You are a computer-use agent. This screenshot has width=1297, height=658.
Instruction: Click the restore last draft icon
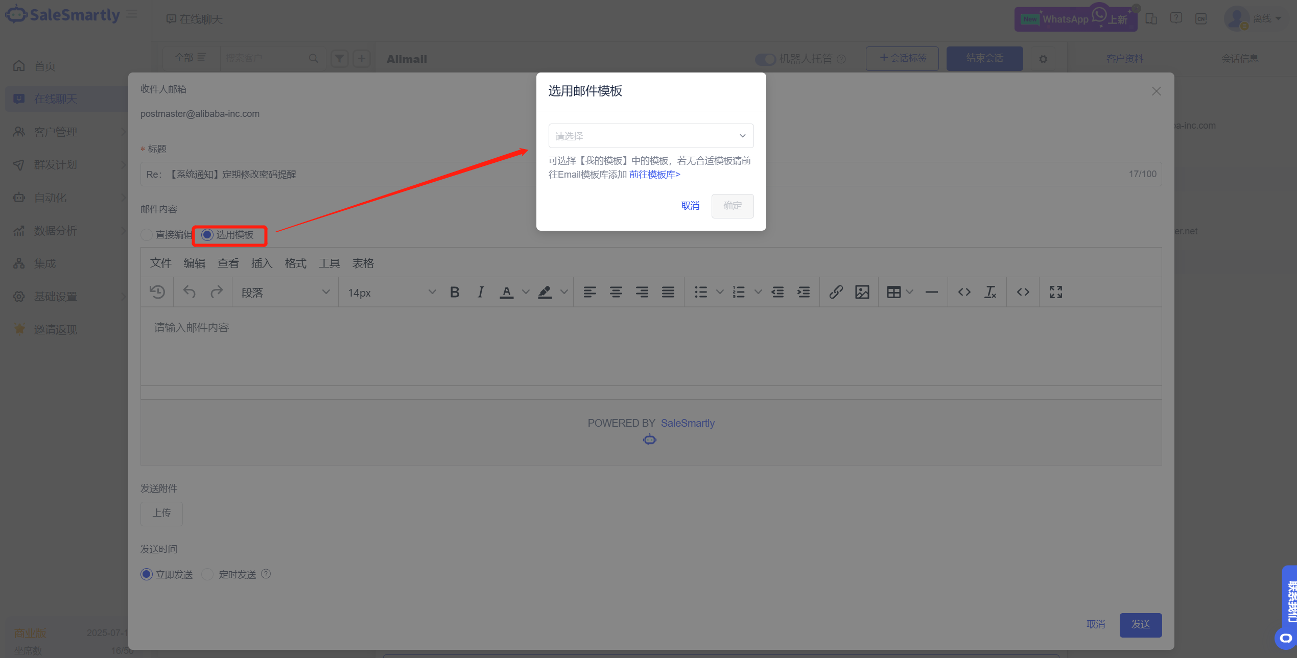point(157,293)
